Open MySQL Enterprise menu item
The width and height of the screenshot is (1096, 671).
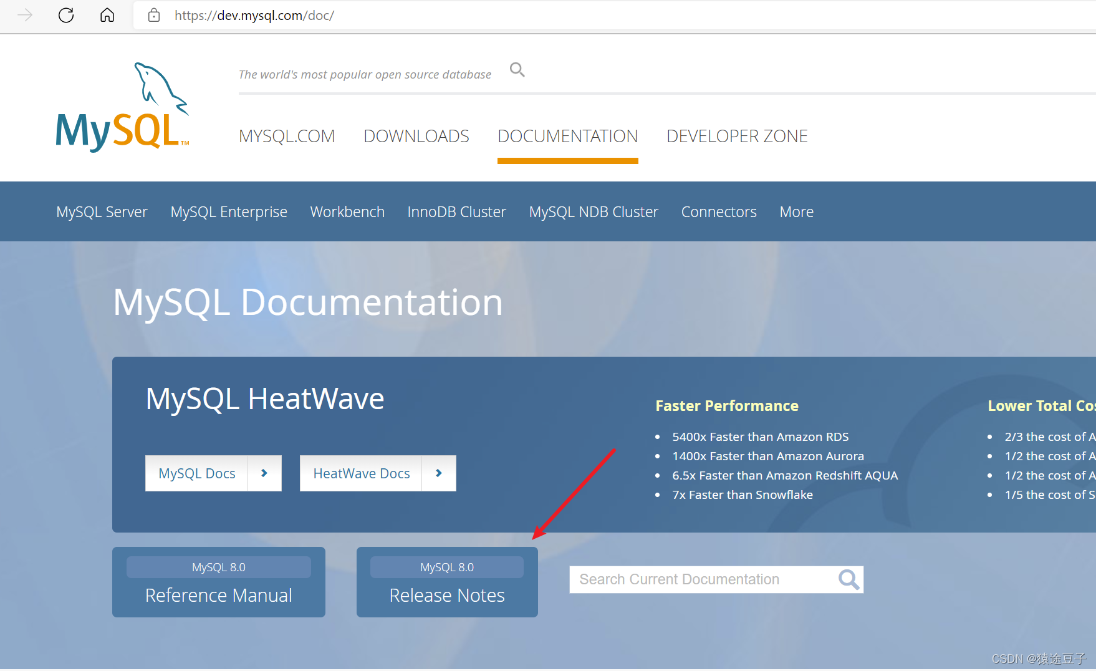[229, 212]
